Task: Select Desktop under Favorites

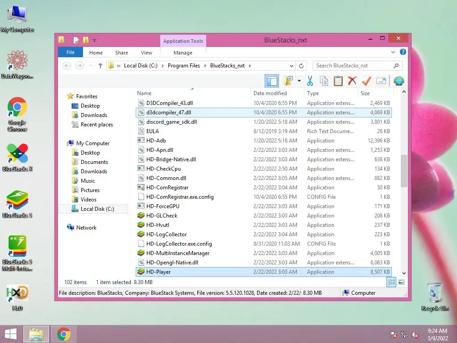Action: (90, 105)
